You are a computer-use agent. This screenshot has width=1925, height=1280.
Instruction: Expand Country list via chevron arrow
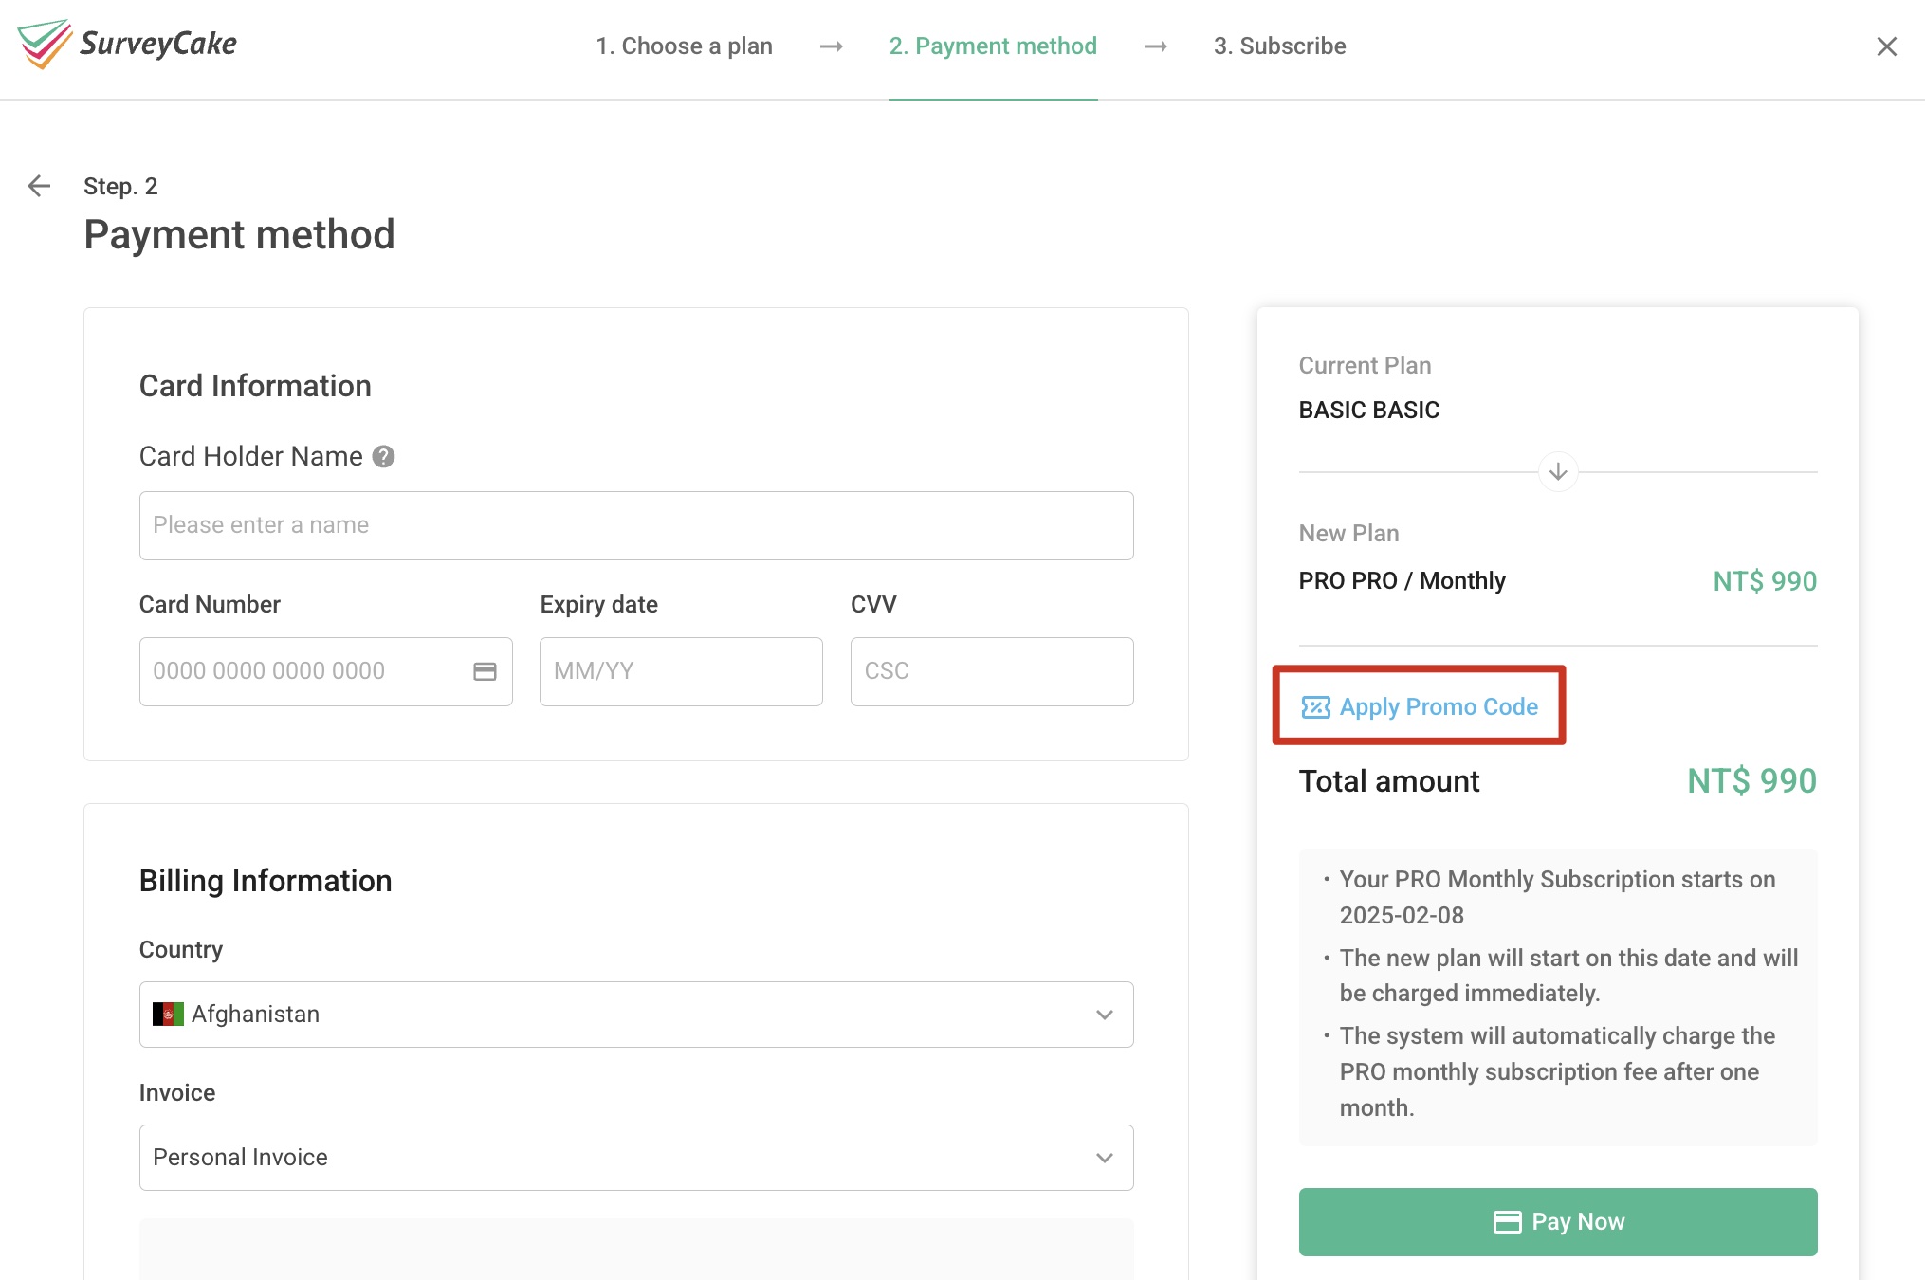pos(1104,1015)
